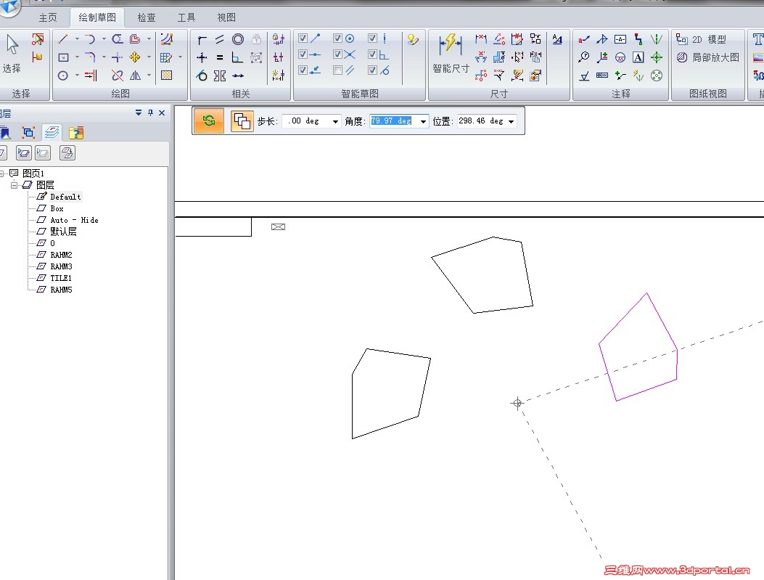Select the TILE1 layer

(61, 278)
